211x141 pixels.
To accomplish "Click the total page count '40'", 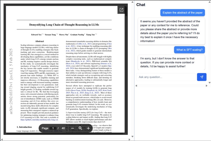I will pos(63,128).
